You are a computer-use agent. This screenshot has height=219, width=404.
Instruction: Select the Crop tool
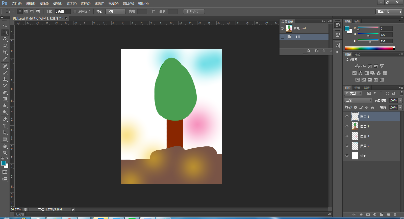[5, 52]
